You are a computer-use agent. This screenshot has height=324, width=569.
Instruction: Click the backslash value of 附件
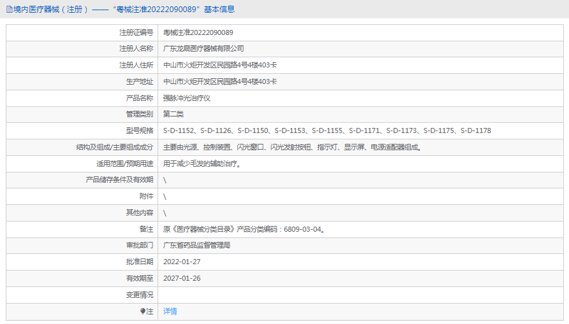click(165, 197)
